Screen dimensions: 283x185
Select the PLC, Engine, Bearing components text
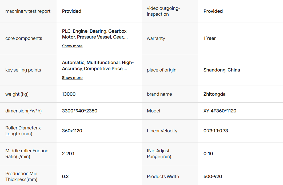click(95, 34)
